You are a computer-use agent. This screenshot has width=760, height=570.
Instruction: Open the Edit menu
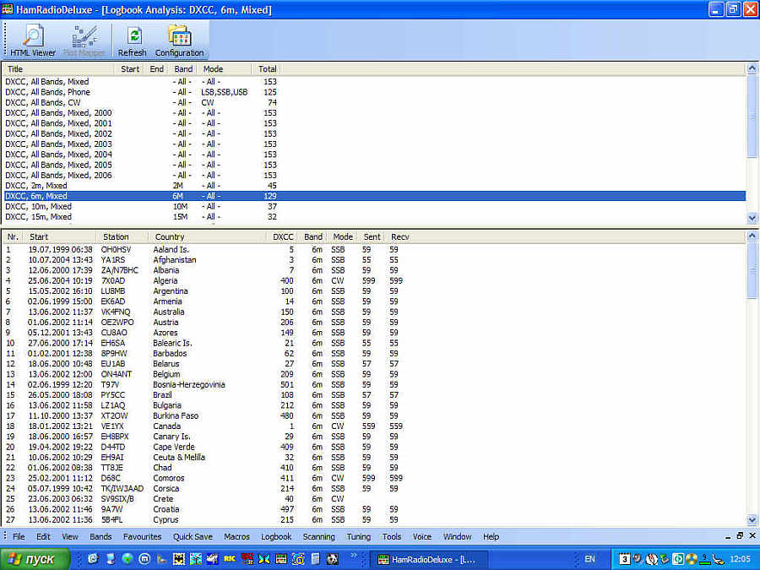[43, 536]
